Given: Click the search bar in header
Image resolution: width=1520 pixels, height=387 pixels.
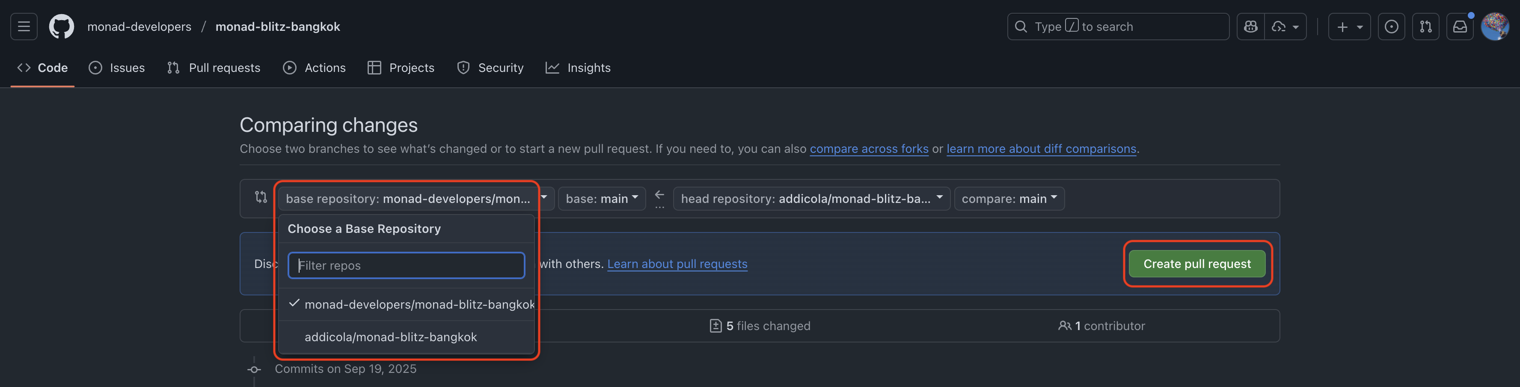Looking at the screenshot, I should click(1118, 27).
